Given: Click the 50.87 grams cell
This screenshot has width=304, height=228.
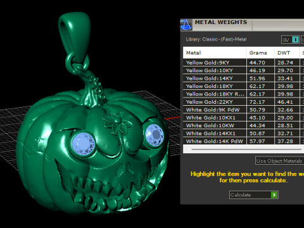Looking at the screenshot, I should (260, 134).
